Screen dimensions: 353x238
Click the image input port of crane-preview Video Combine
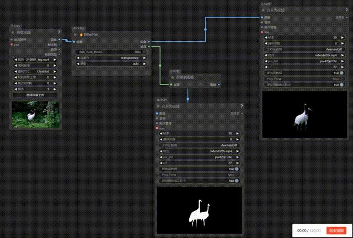point(262,17)
